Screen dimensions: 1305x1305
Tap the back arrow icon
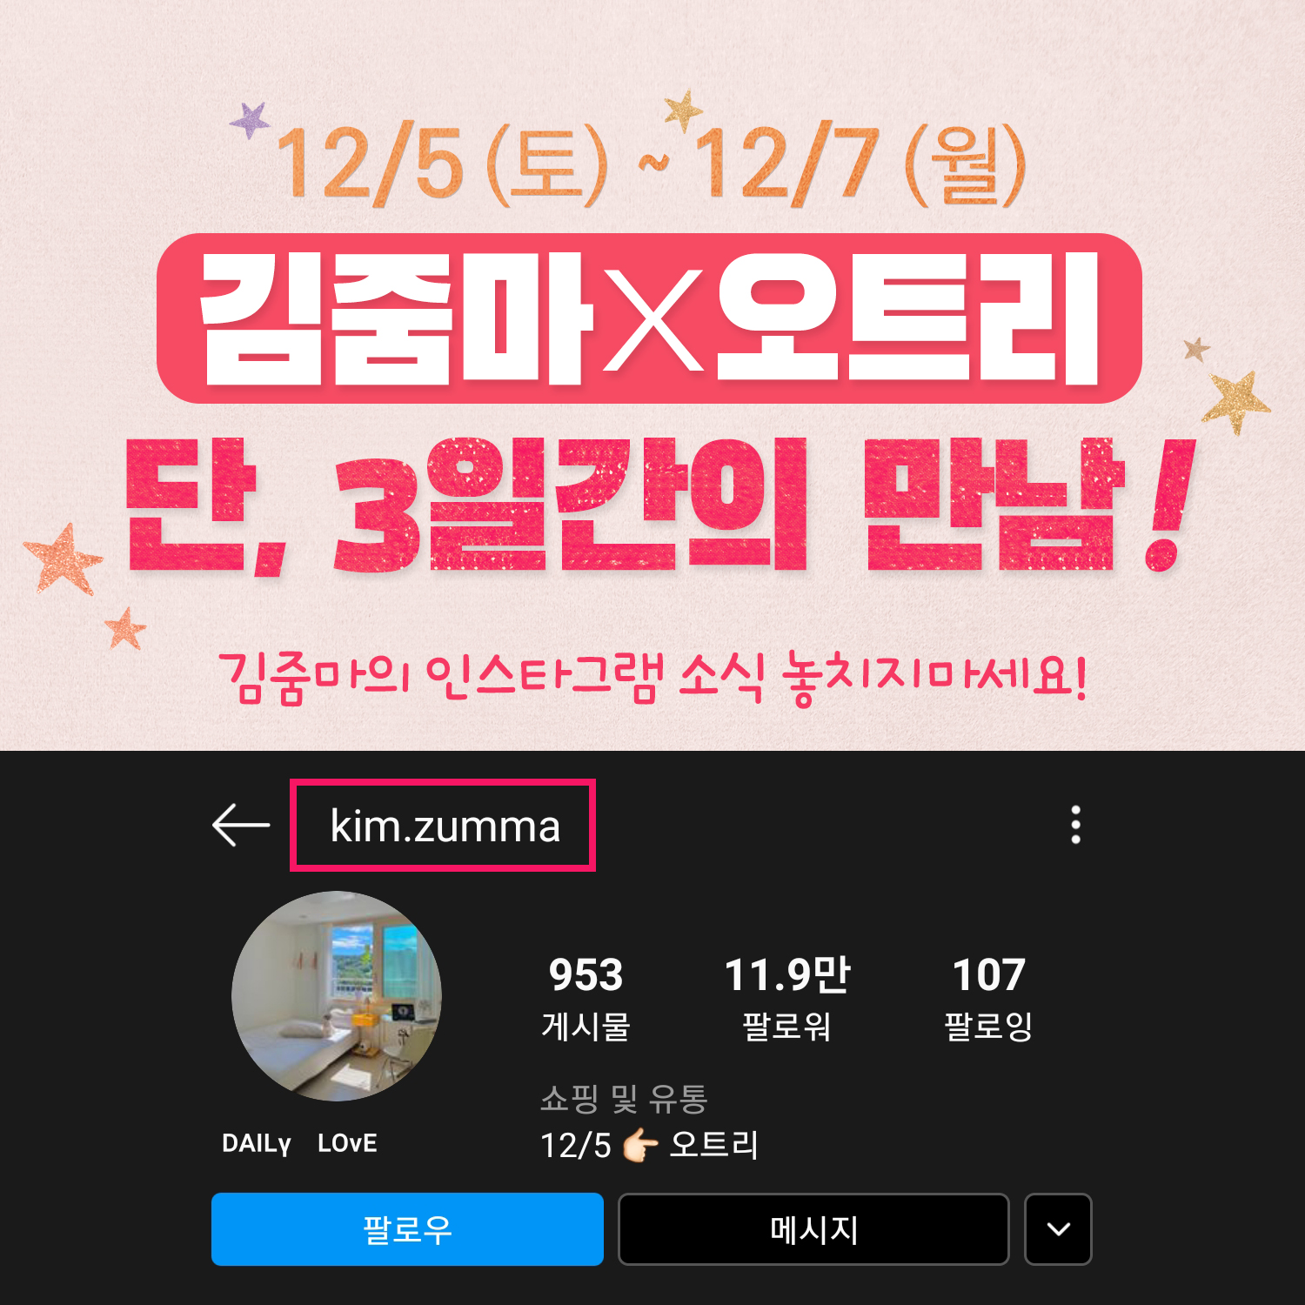coord(241,825)
